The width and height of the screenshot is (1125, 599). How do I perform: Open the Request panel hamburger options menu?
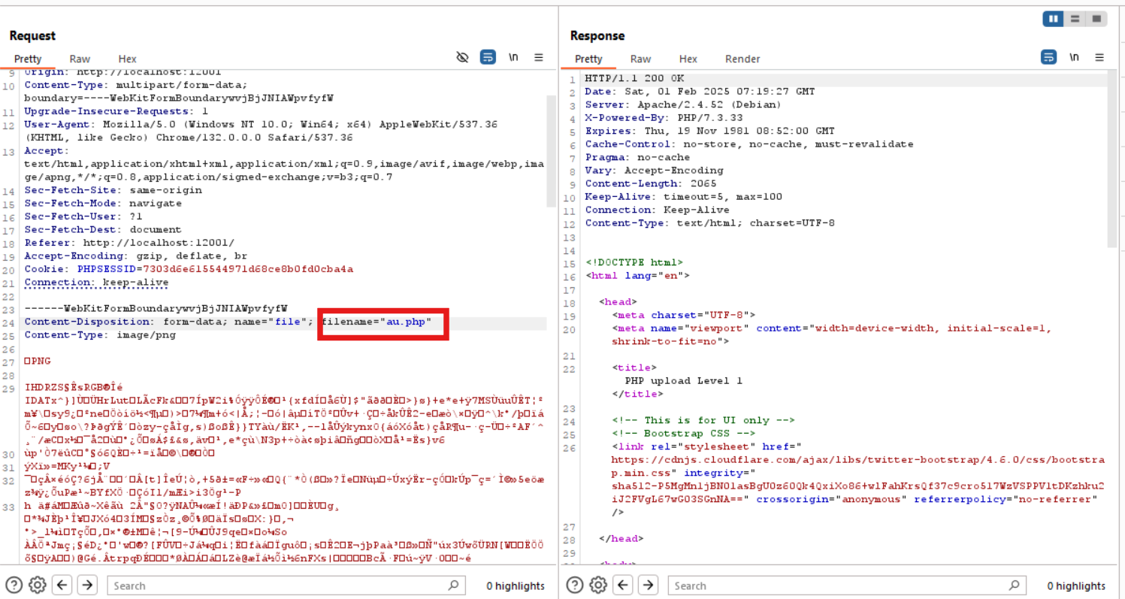pos(539,58)
